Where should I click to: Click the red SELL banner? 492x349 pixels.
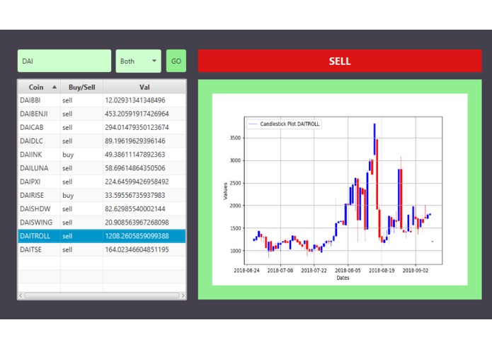pos(340,61)
